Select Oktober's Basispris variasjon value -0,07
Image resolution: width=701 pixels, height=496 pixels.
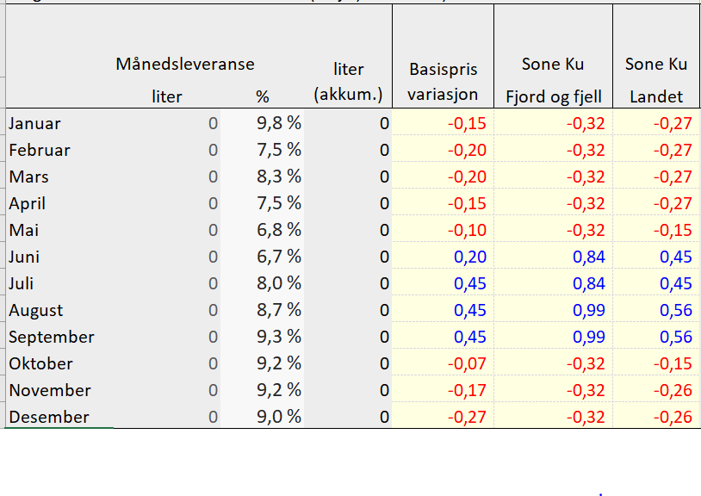click(467, 363)
